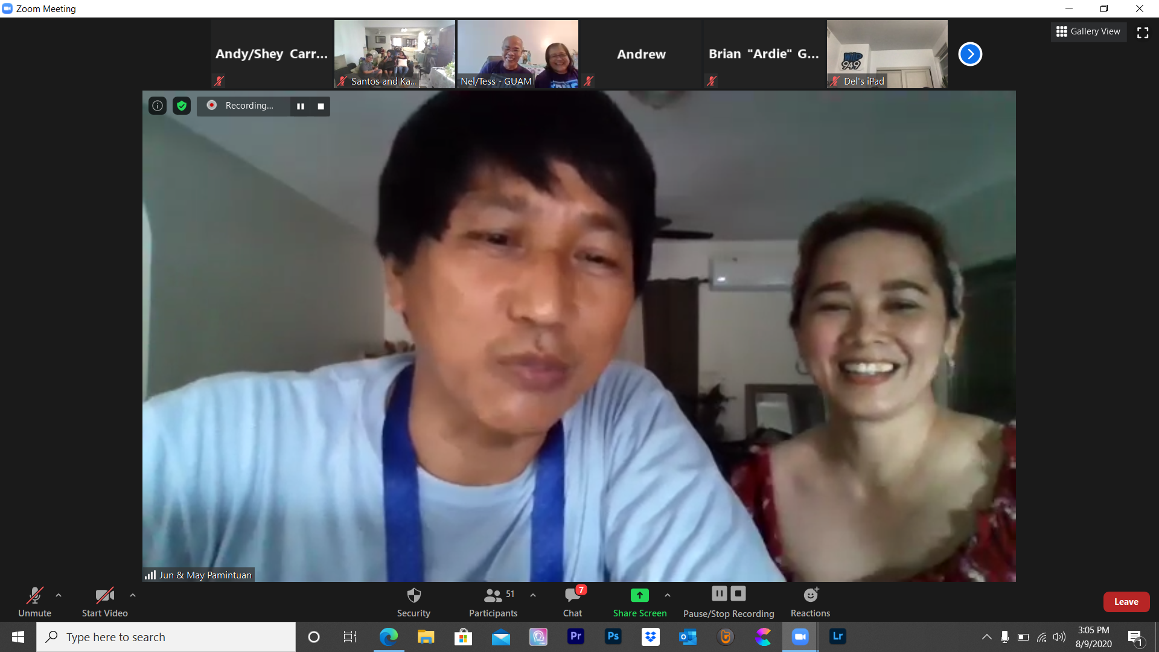Click Jun & May Pamintuan name label
This screenshot has height=652, width=1159.
(x=205, y=575)
